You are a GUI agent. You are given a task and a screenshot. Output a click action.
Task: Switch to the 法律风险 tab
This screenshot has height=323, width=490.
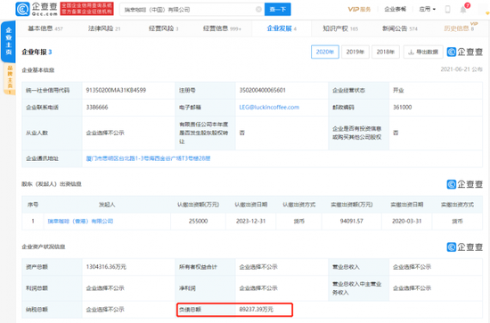tap(104, 28)
